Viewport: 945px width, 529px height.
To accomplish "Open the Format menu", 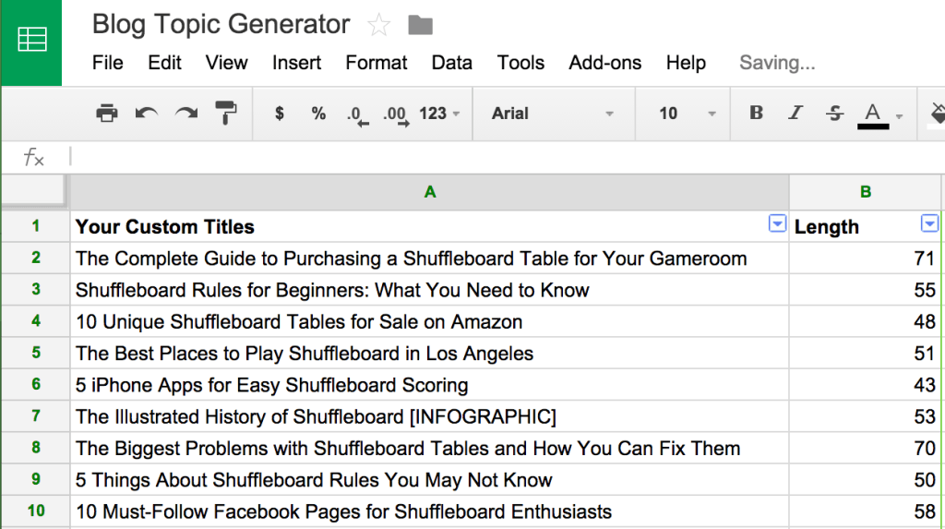I will click(377, 63).
